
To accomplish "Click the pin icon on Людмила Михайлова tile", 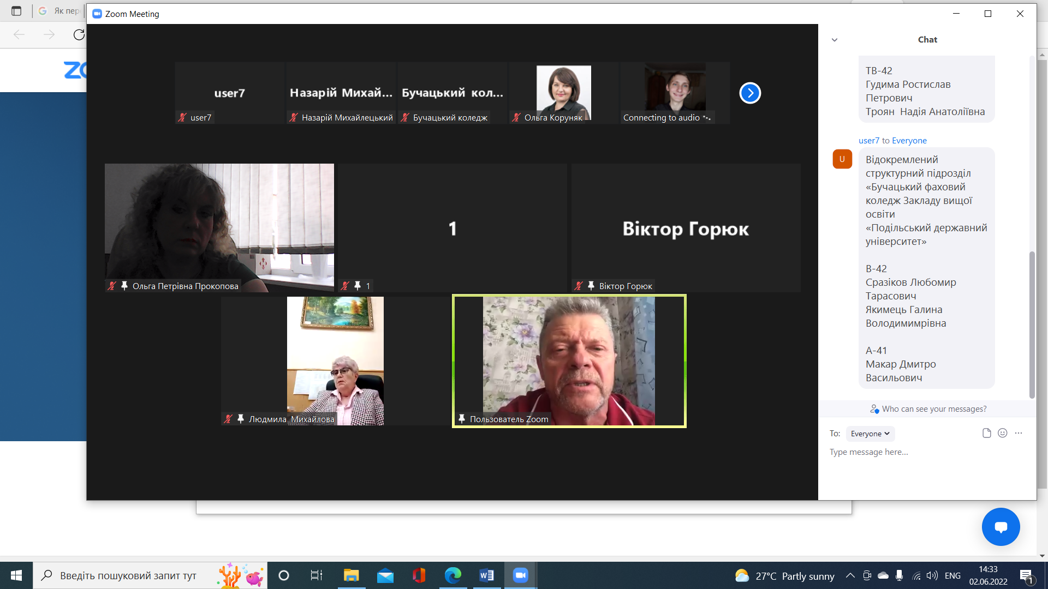I will pos(241,419).
